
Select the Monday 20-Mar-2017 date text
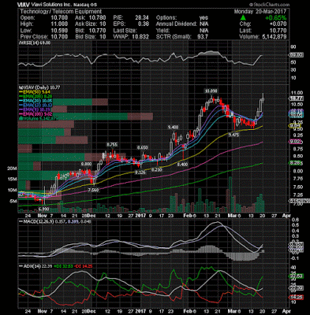coord(260,12)
